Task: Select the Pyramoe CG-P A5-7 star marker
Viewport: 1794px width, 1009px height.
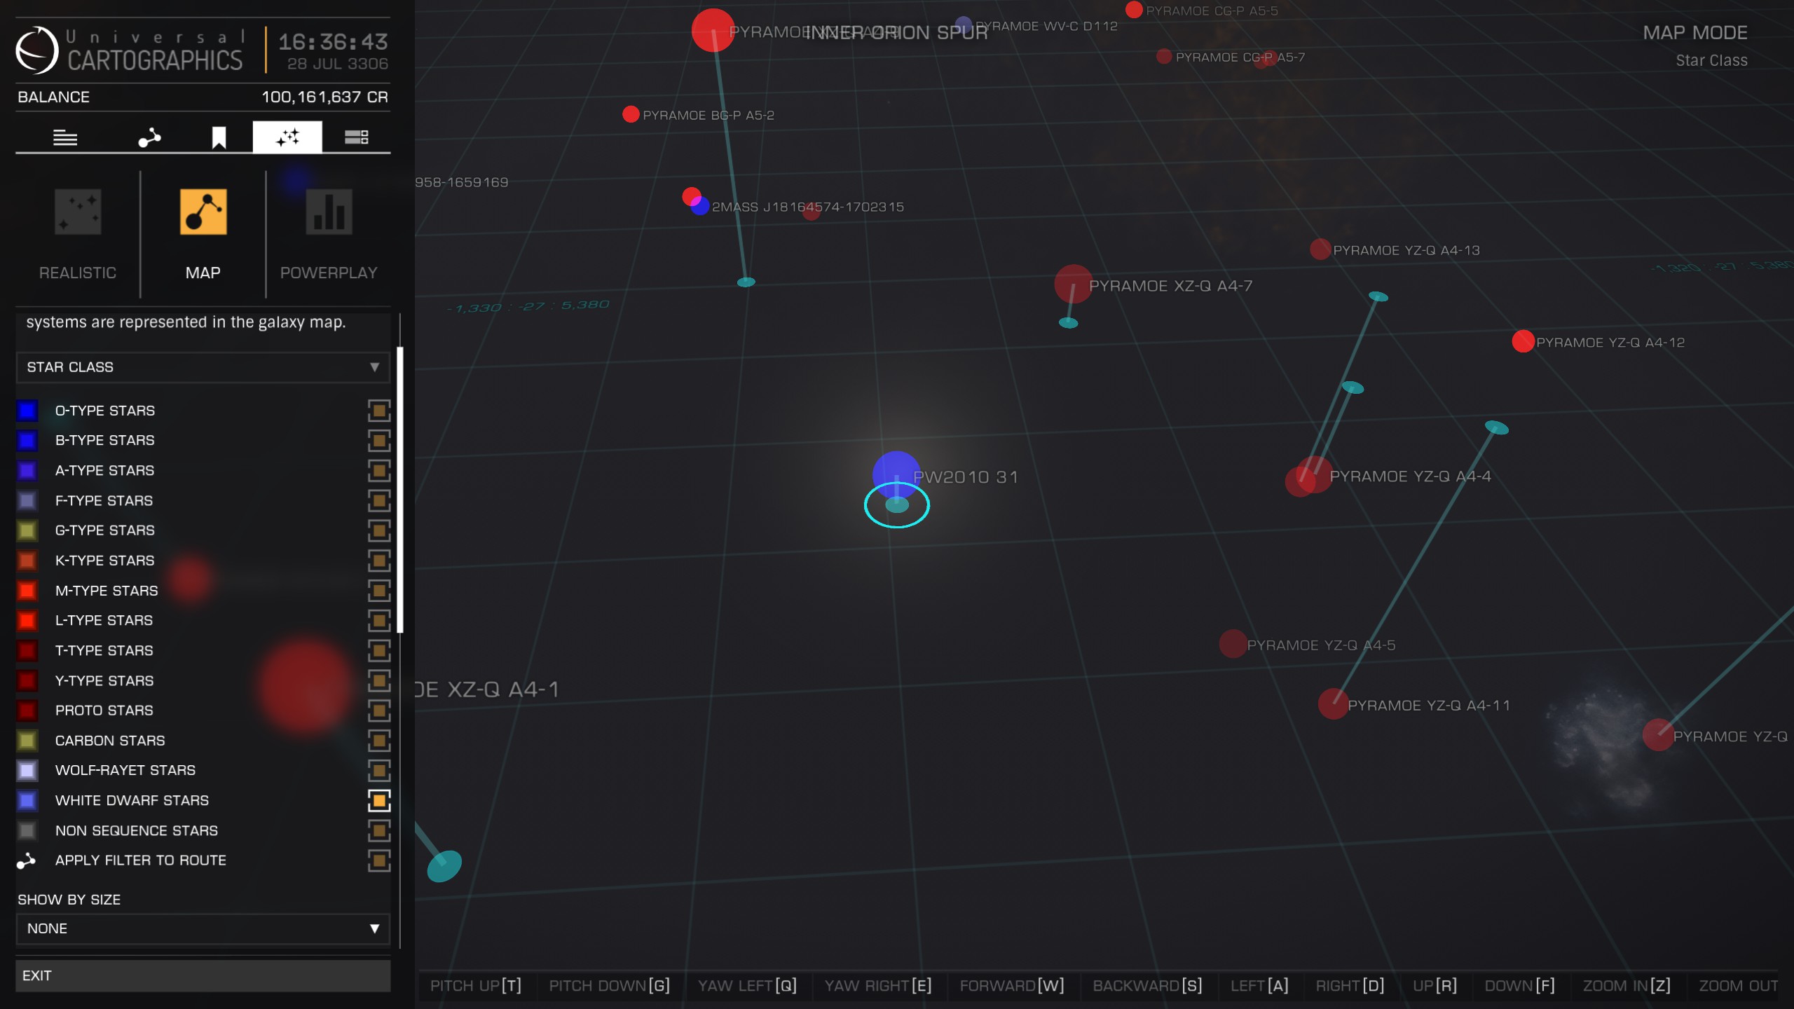Action: [1164, 57]
